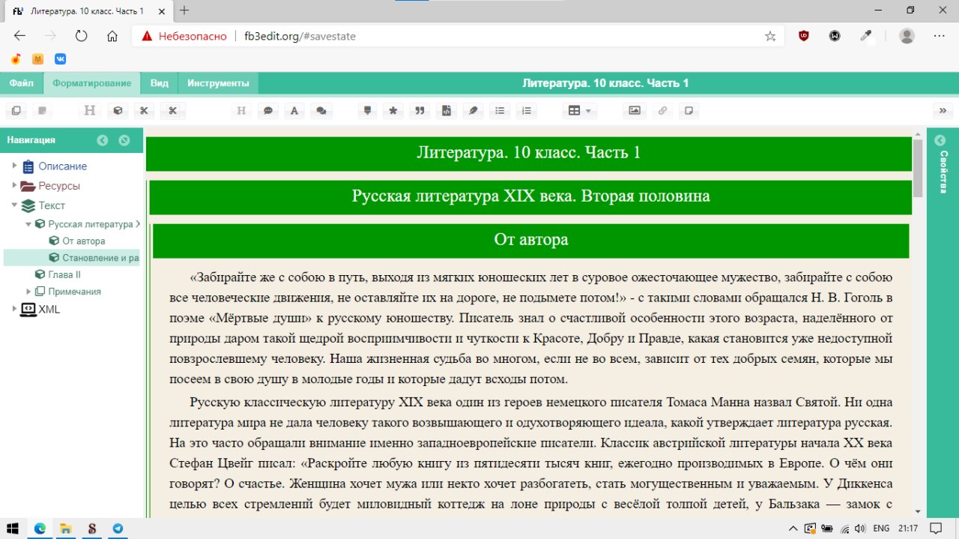Image resolution: width=959 pixels, height=539 pixels.
Task: Open Telegram from the taskbar
Action: pyautogui.click(x=118, y=528)
